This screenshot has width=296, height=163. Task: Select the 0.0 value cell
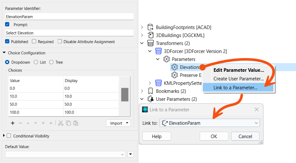tap(36, 88)
